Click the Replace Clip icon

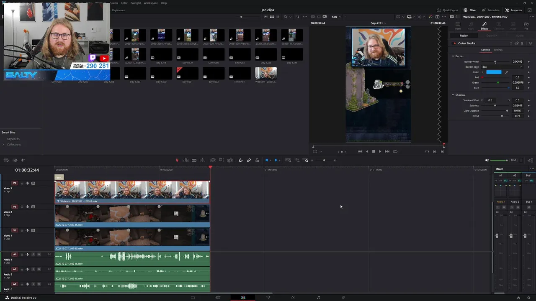coord(229,160)
